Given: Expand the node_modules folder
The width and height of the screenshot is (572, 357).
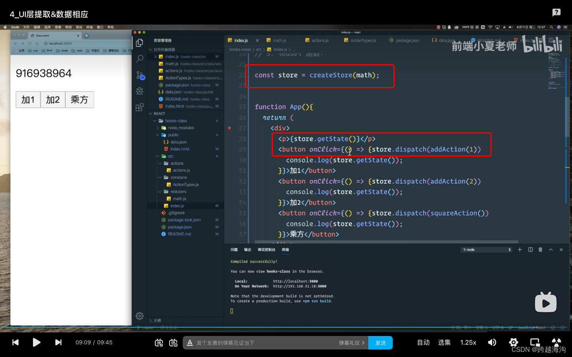Looking at the screenshot, I should [x=158, y=128].
